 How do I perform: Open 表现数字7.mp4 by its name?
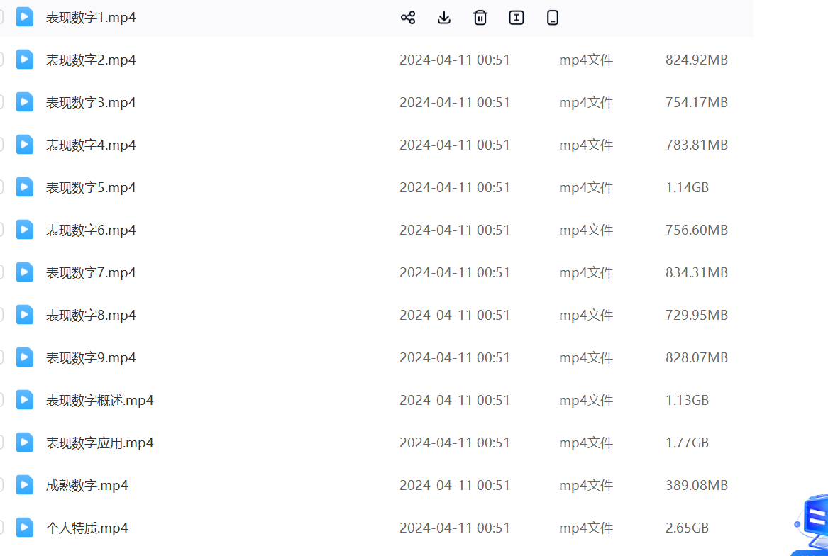pos(91,273)
